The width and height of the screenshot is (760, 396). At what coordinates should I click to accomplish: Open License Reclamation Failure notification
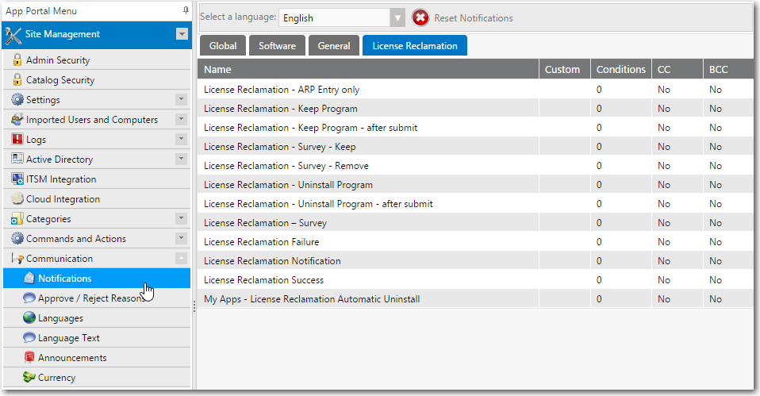(258, 242)
